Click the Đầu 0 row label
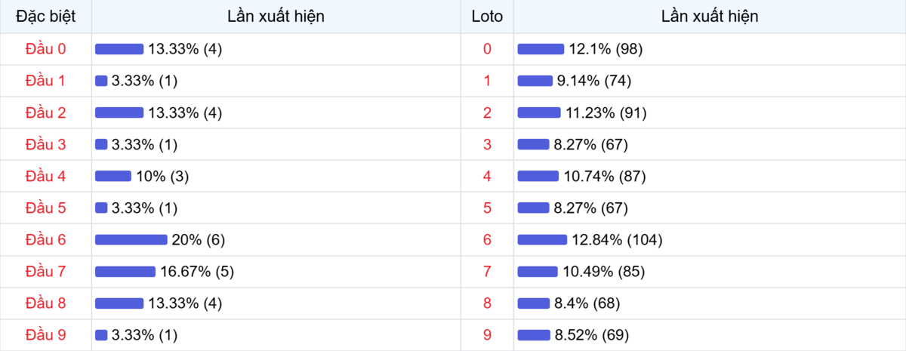906x351 pixels. coord(45,49)
